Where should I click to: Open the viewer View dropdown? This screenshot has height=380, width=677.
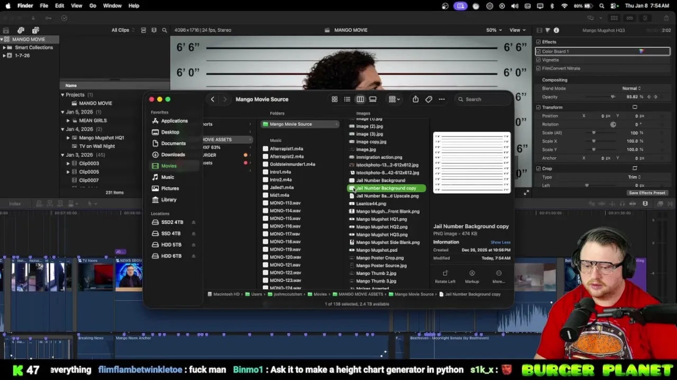coord(517,30)
